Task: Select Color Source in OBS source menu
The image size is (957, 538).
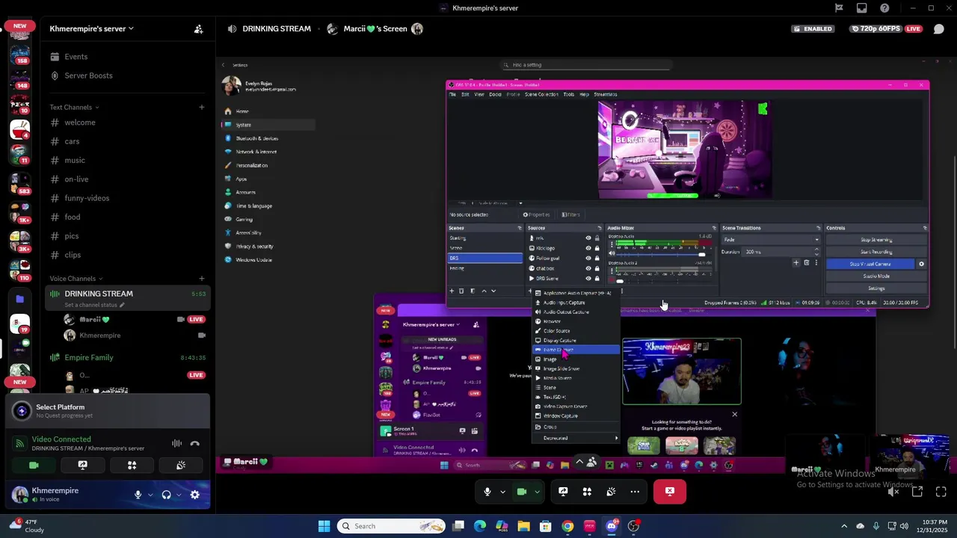Action: [576, 331]
